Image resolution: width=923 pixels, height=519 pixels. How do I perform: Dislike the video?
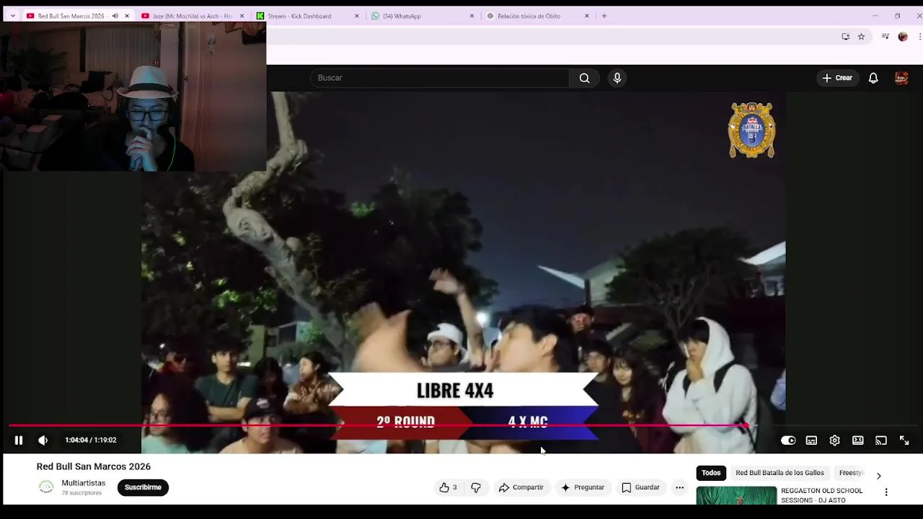[x=476, y=488]
